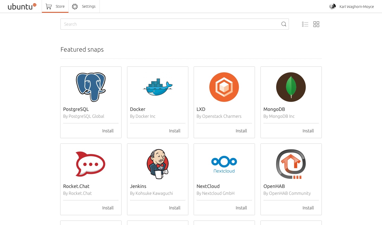Open the Jenkins butler logo
Screen dimensions: 382x225
(x=158, y=164)
